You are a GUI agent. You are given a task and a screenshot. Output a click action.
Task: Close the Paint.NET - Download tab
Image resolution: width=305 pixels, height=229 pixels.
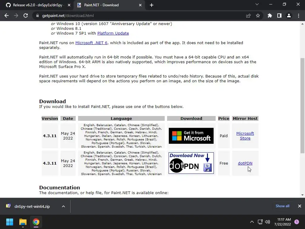140,5
